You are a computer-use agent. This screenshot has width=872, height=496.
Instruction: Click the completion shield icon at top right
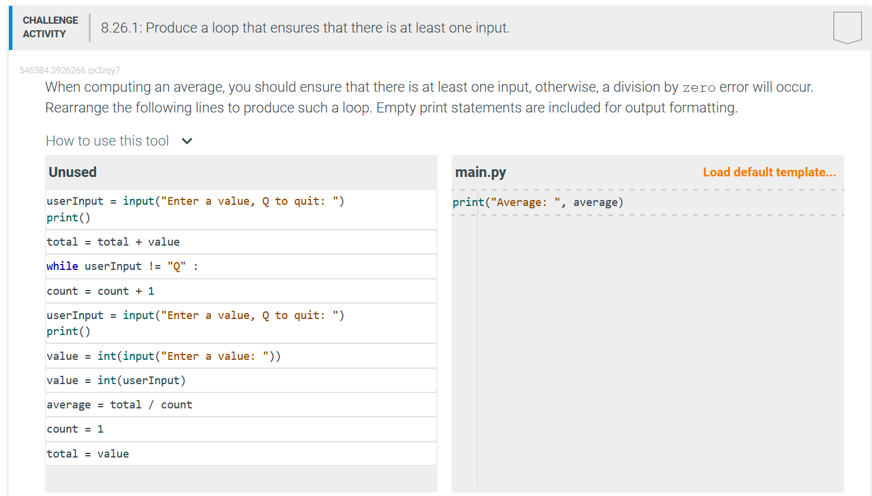[x=847, y=26]
